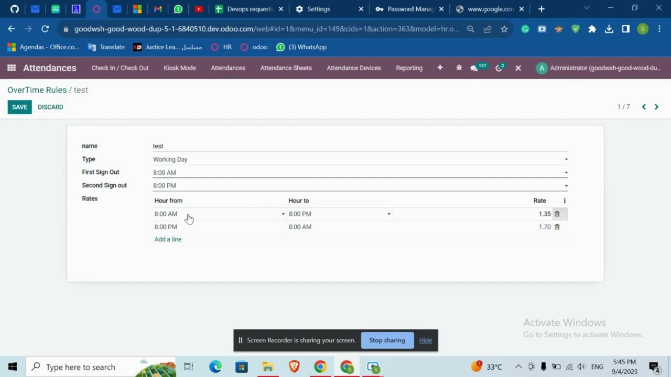
Task: Click the Windows search box
Action: click(101, 367)
